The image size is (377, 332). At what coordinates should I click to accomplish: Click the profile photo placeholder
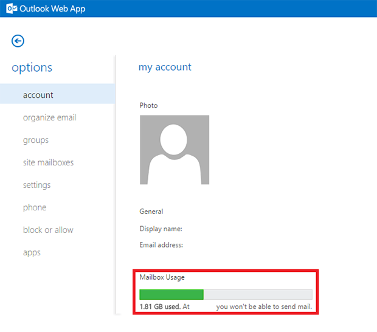tap(175, 150)
